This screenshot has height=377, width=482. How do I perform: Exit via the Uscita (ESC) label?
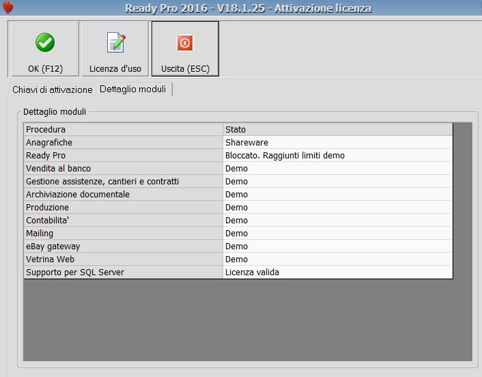[x=186, y=68]
